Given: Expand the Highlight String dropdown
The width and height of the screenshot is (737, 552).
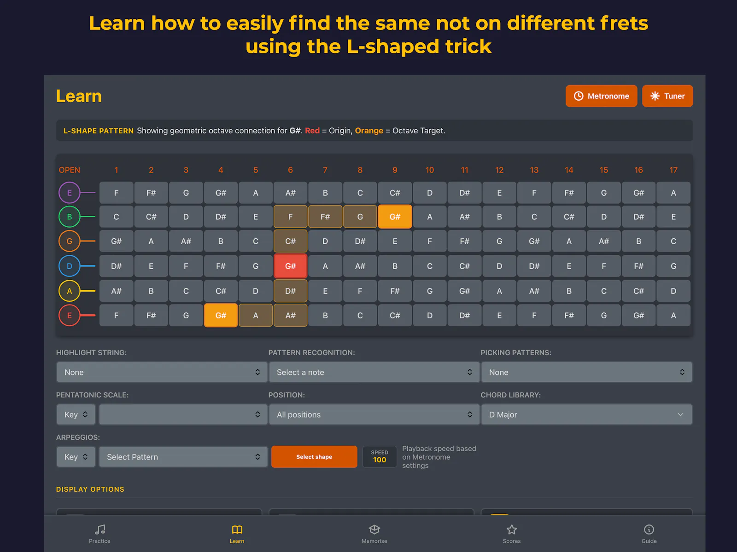Looking at the screenshot, I should click(x=162, y=372).
